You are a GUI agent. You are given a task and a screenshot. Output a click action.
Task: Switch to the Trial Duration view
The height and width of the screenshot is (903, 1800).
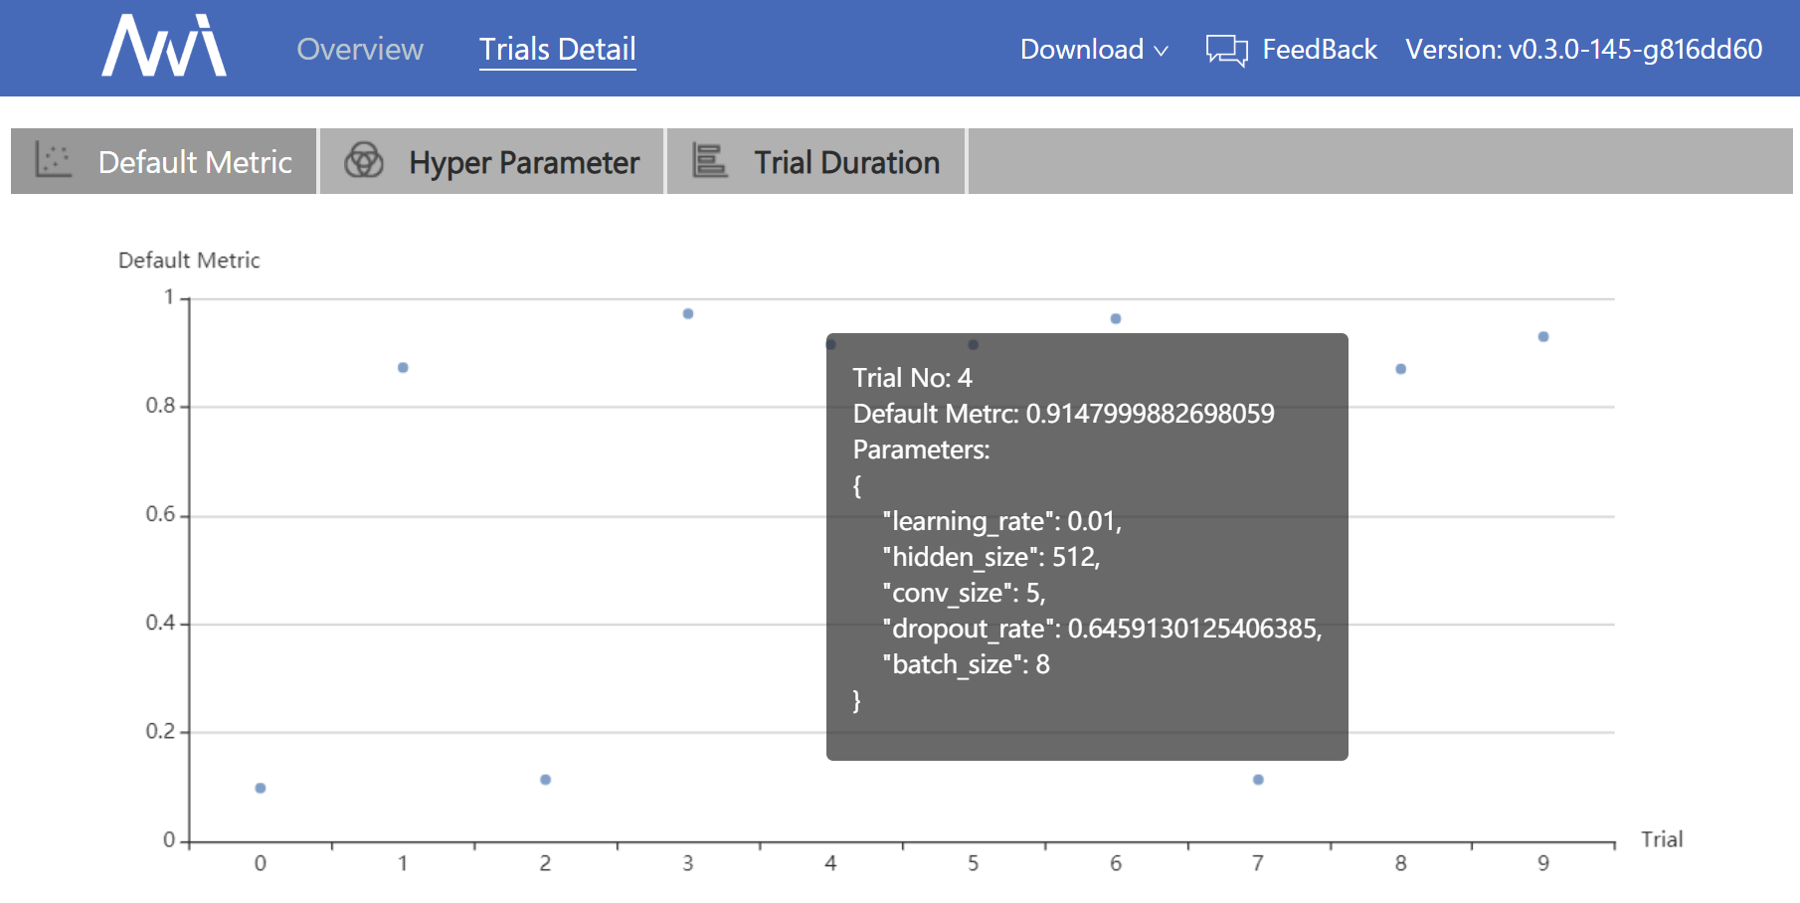click(846, 160)
